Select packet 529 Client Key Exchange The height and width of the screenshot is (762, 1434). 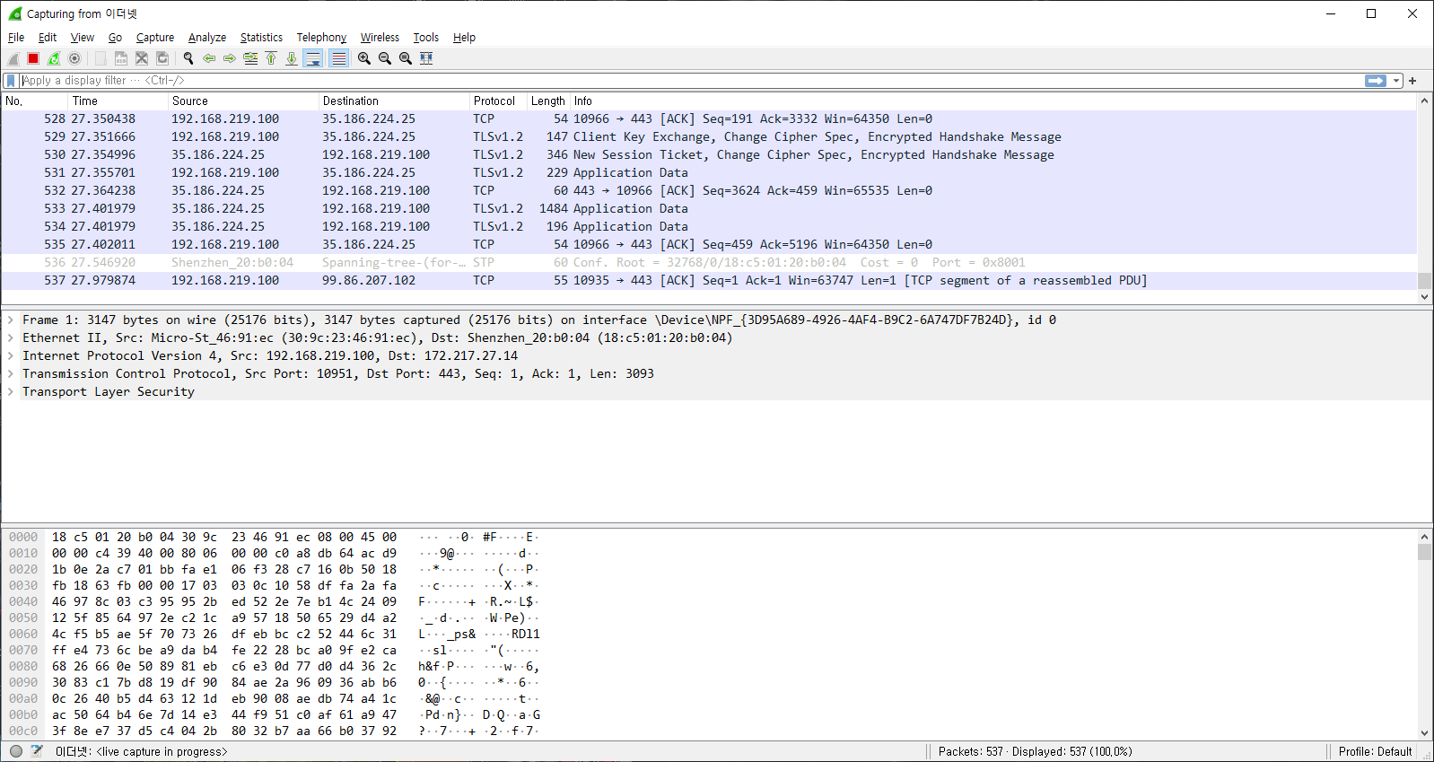(709, 137)
